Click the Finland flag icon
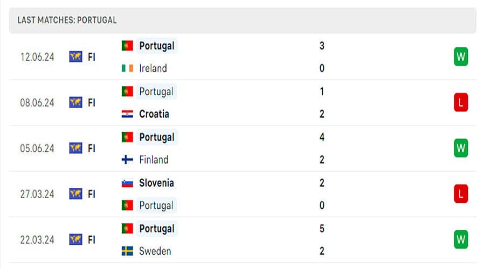Screen dimensions: 485x269 click(127, 160)
